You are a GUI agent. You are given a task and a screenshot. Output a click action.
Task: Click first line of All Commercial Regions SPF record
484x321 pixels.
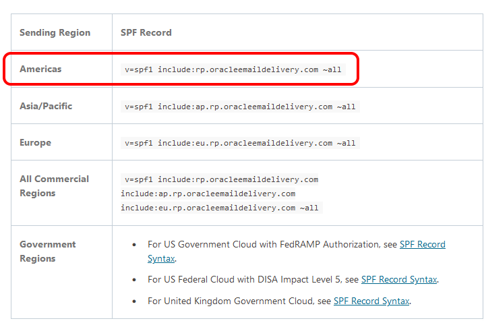(221, 179)
